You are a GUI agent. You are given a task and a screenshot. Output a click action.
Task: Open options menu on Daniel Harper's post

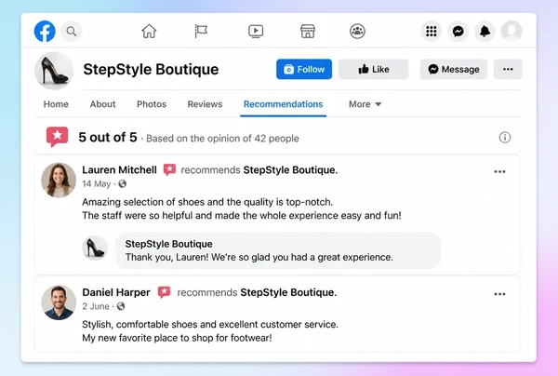click(x=499, y=294)
